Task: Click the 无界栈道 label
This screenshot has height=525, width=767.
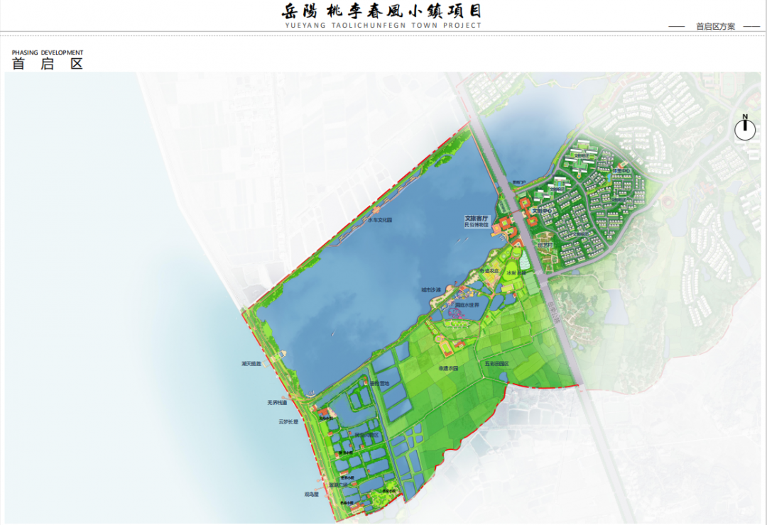Action: (x=277, y=402)
